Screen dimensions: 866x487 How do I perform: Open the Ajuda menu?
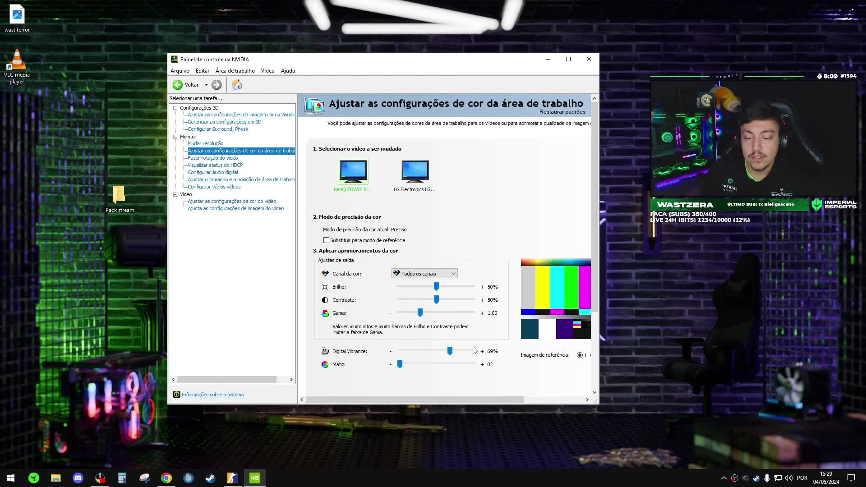[x=288, y=71]
